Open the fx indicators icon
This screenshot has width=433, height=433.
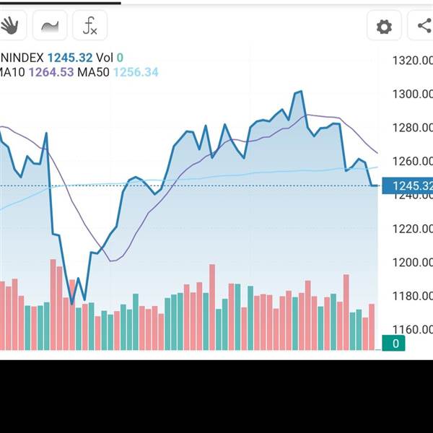tap(90, 25)
